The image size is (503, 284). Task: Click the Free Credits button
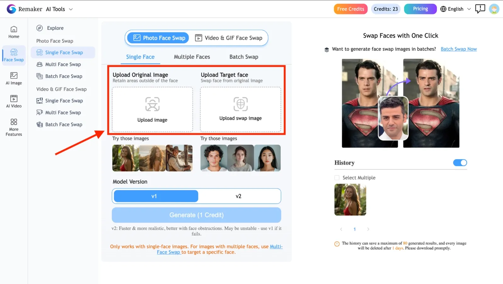point(351,9)
